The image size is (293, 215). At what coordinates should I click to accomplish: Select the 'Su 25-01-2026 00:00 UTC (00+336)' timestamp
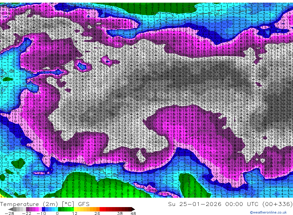pos(230,204)
